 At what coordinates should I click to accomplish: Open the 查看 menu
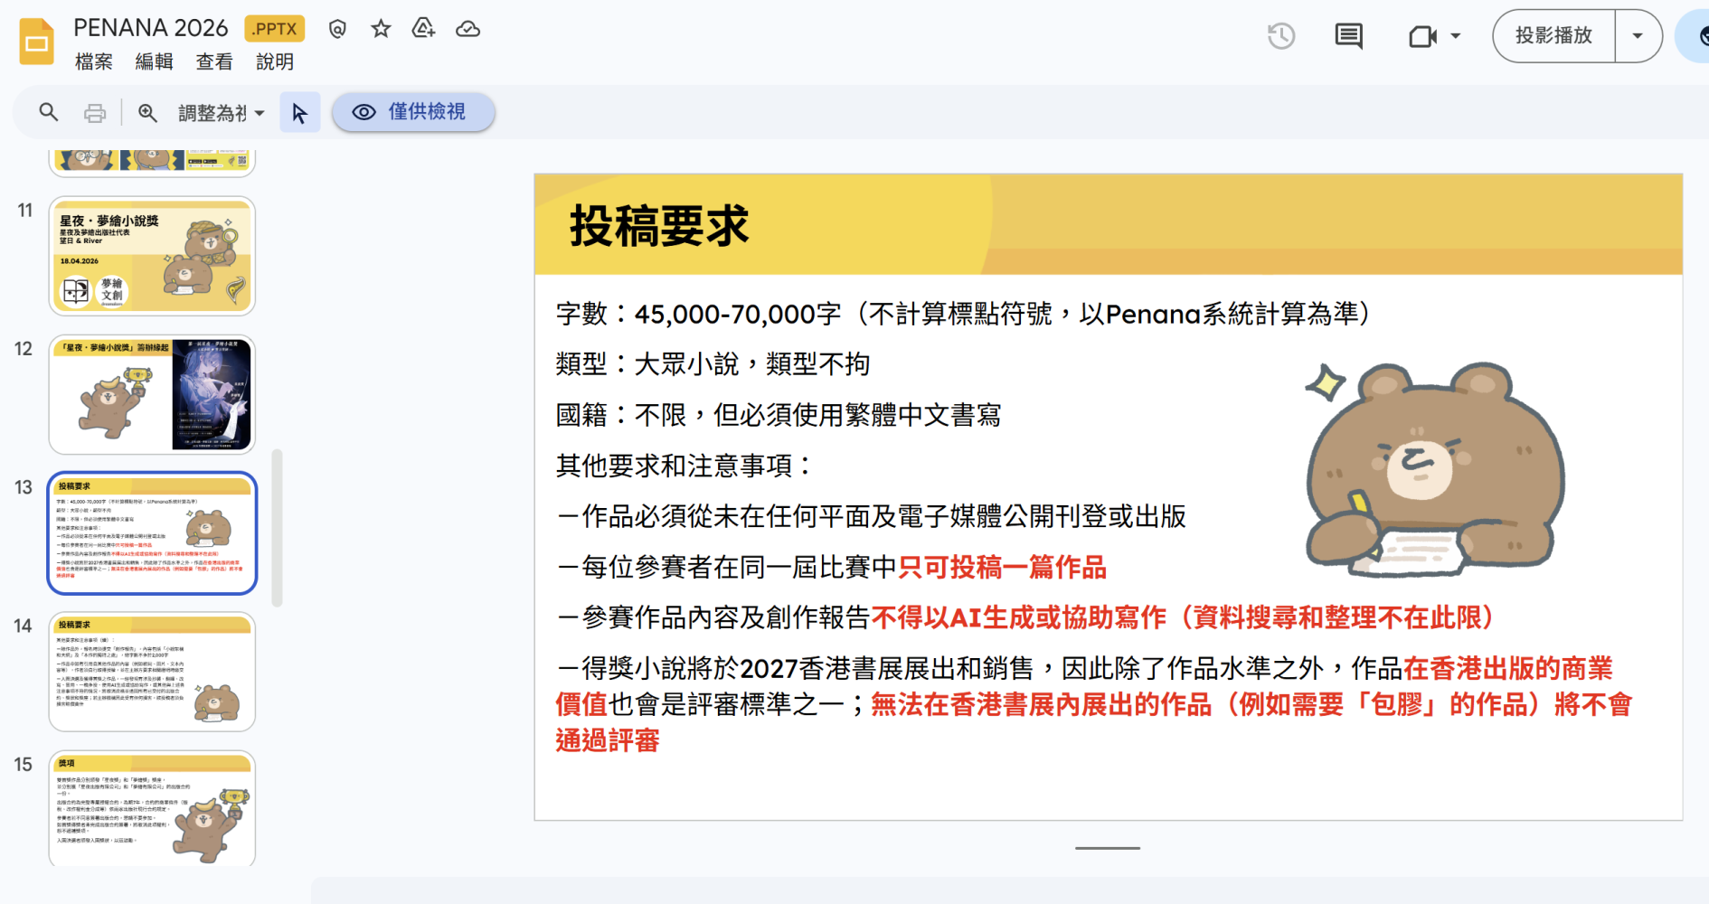[x=214, y=61]
